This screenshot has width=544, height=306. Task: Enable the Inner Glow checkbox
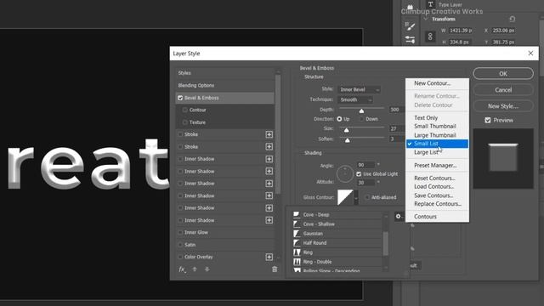click(180, 232)
